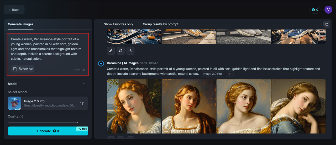Show Quality info tooltip icon
This screenshot has width=336, height=145.
tap(21, 116)
